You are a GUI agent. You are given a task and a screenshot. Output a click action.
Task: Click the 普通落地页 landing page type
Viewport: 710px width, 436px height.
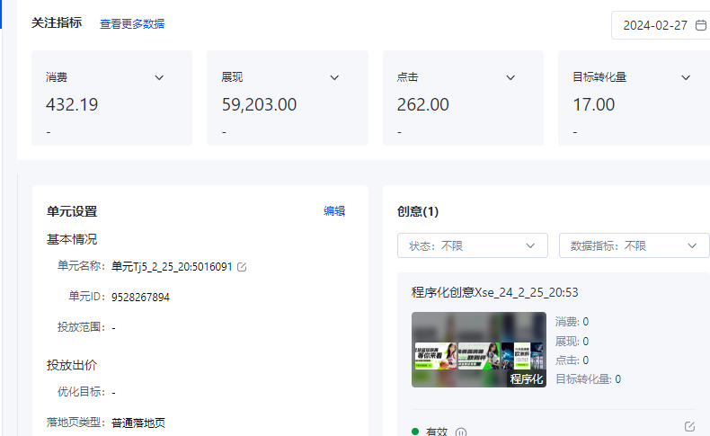click(x=138, y=423)
